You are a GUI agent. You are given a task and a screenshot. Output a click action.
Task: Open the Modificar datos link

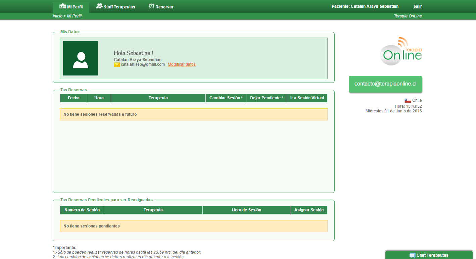pos(182,64)
